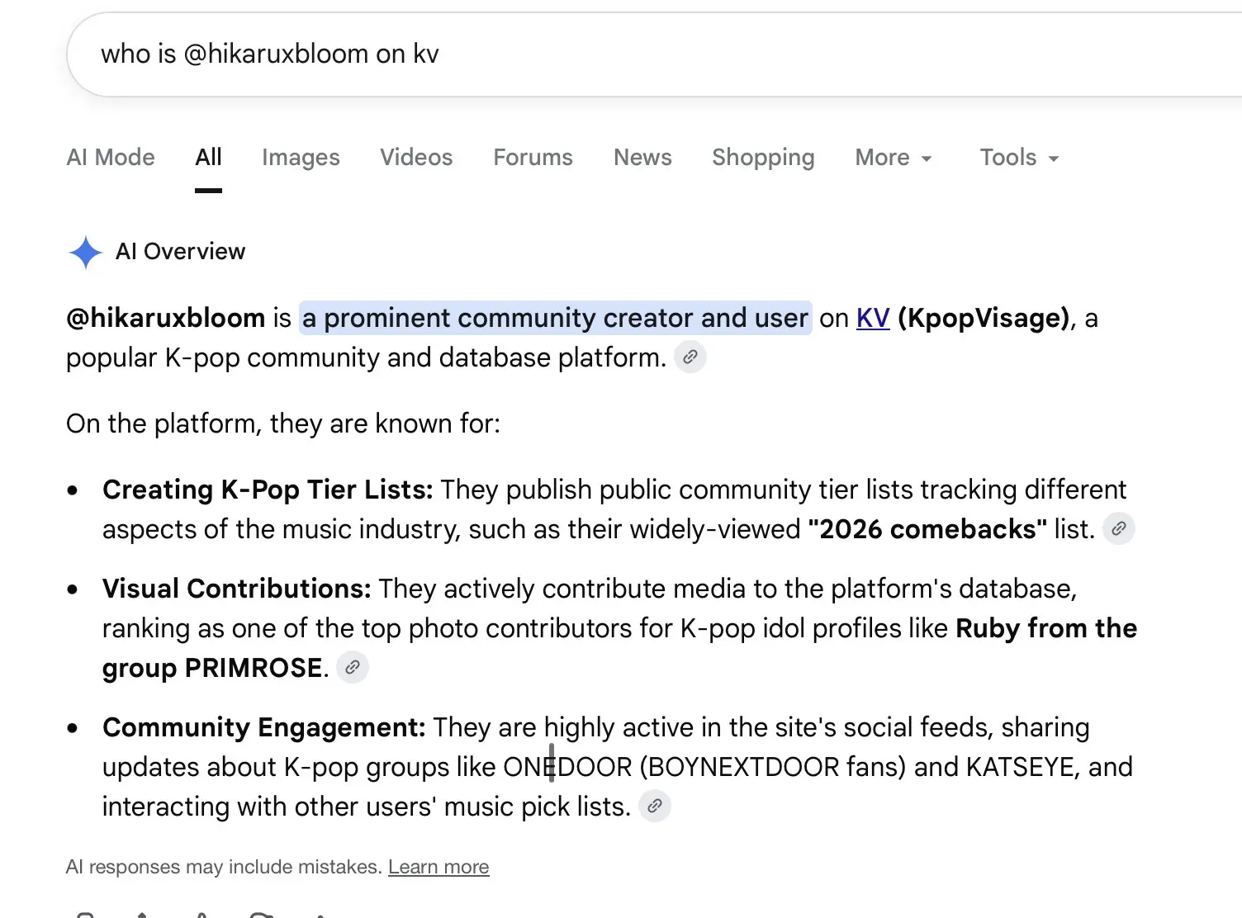
Task: Click source link icon after 'music pick lists.'
Action: 655,807
